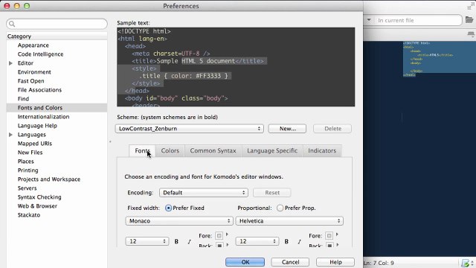Select the Appearance category
The height and width of the screenshot is (268, 476).
click(x=33, y=45)
